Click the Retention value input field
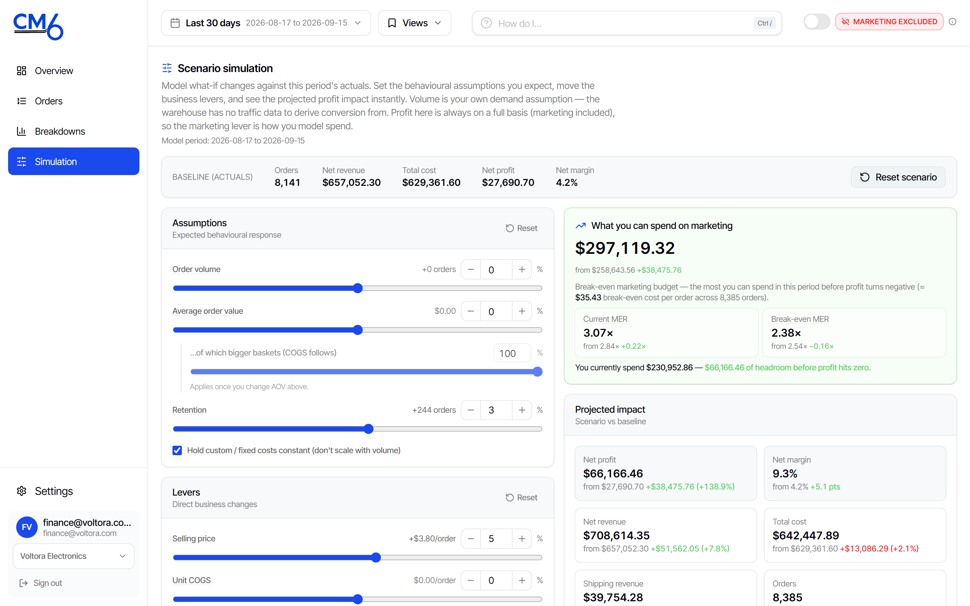 coord(496,410)
